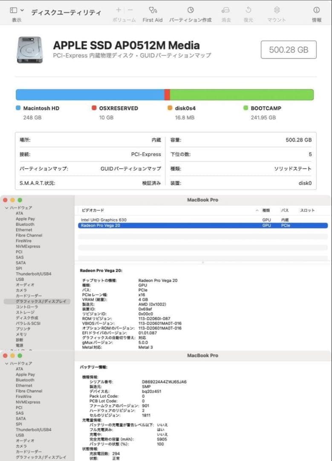Click the sidebar view icon in Disk Utility
The image size is (332, 461).
(14, 10)
